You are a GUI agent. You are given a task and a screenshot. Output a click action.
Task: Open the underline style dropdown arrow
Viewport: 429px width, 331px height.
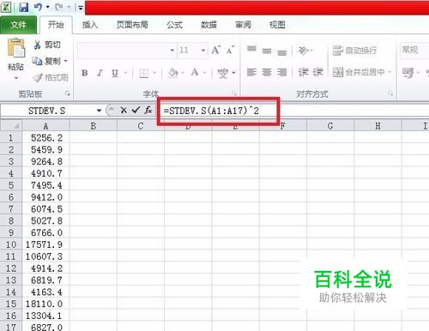(125, 73)
